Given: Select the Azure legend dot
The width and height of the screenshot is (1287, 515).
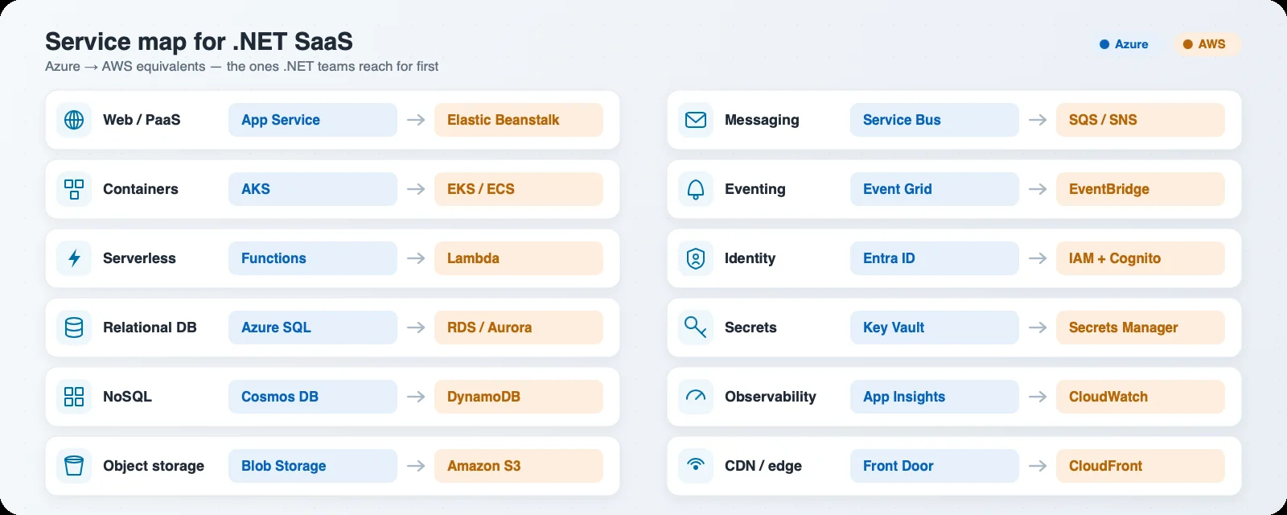Looking at the screenshot, I should click(1104, 44).
